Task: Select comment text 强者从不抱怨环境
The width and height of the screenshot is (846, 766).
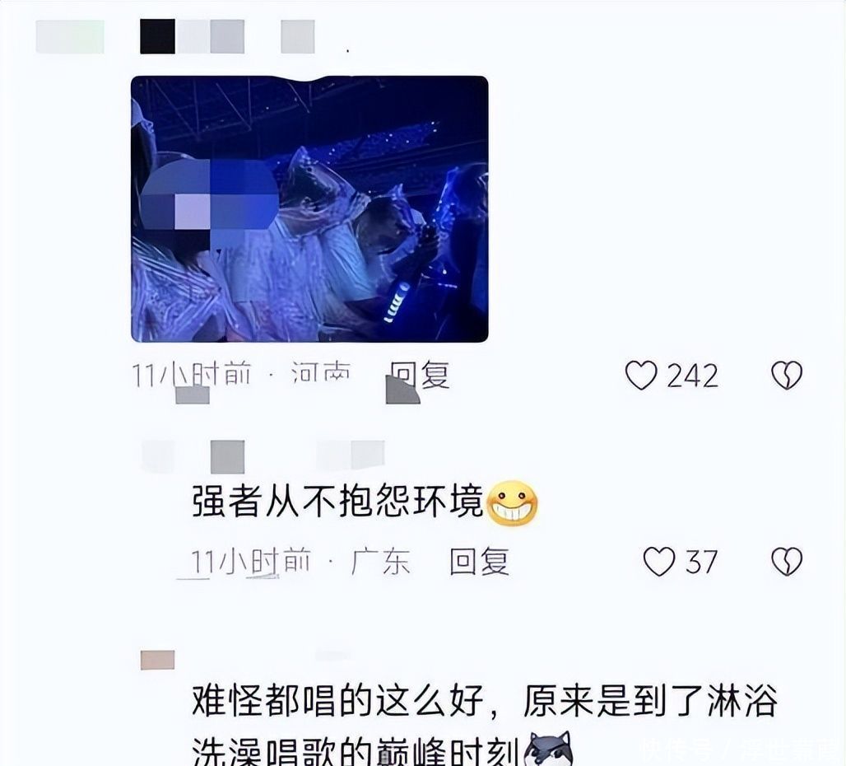Action: pyautogui.click(x=337, y=502)
